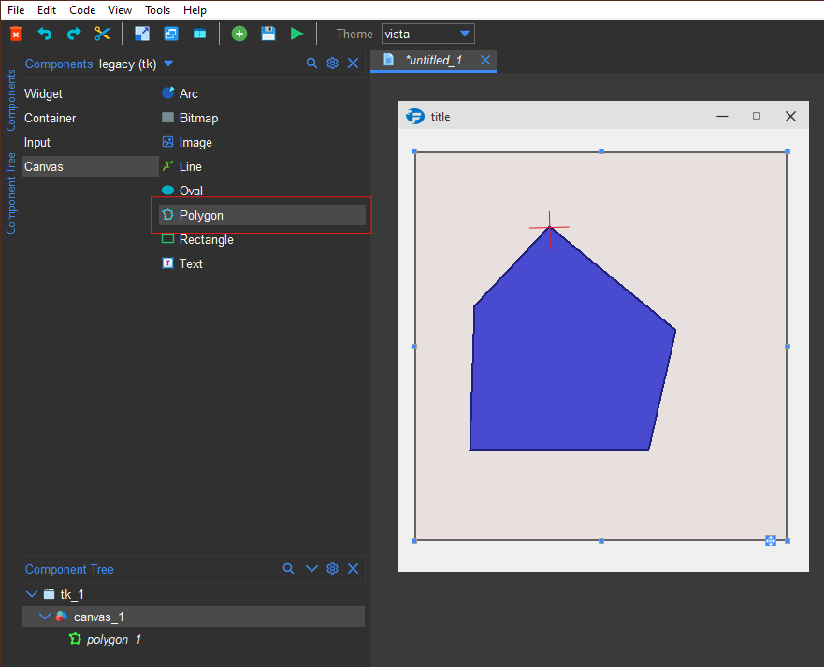Viewport: 824px width, 667px height.
Task: Open the Tools menu
Action: coord(158,10)
